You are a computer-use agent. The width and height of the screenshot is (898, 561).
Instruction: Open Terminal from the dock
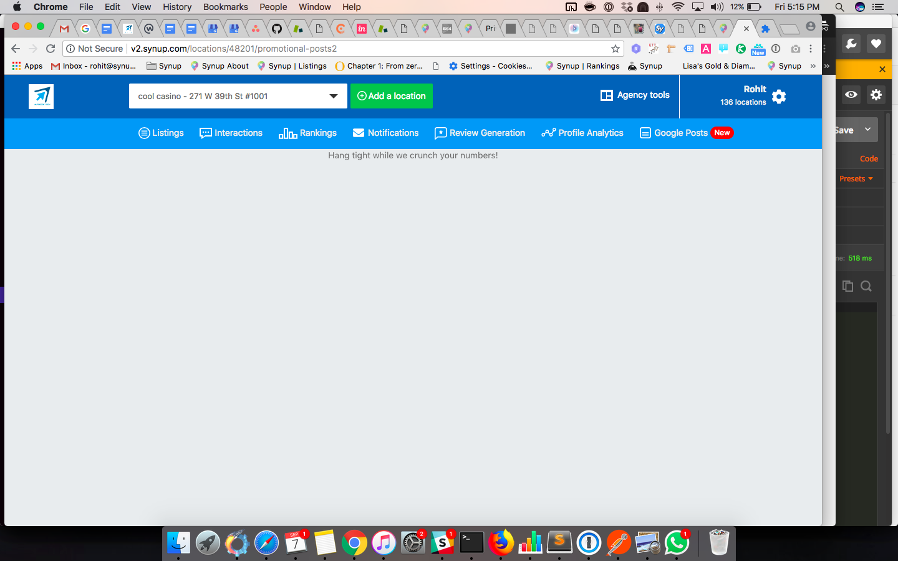(x=471, y=543)
